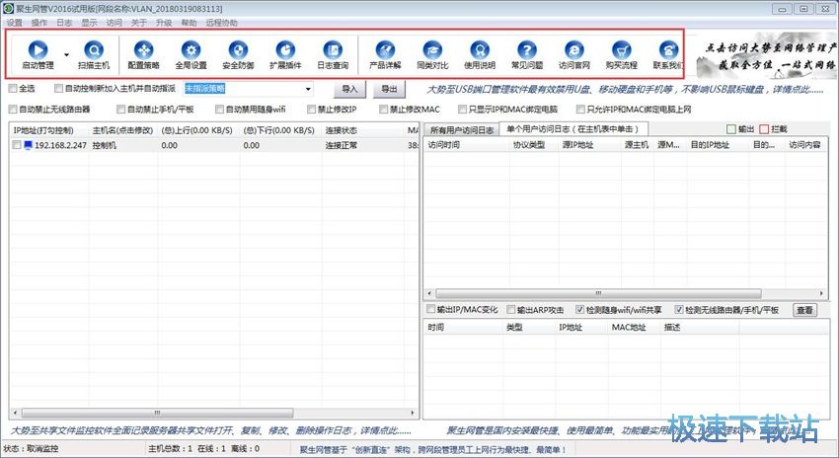Open 扩展插件 toolbar icon
The width and height of the screenshot is (839, 458).
(x=285, y=50)
